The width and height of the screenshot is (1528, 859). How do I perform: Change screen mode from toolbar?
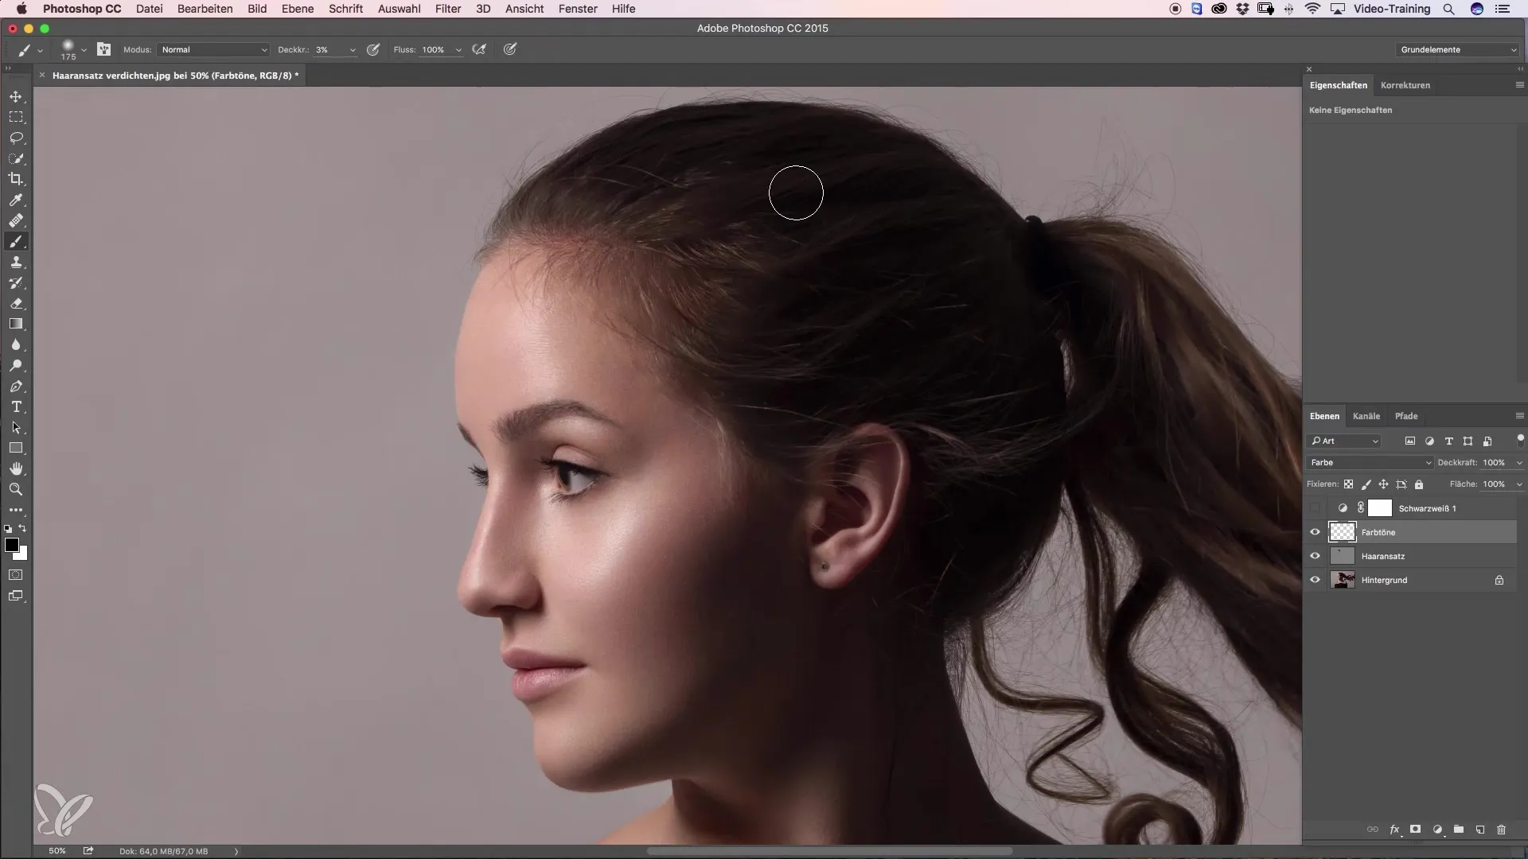(16, 596)
